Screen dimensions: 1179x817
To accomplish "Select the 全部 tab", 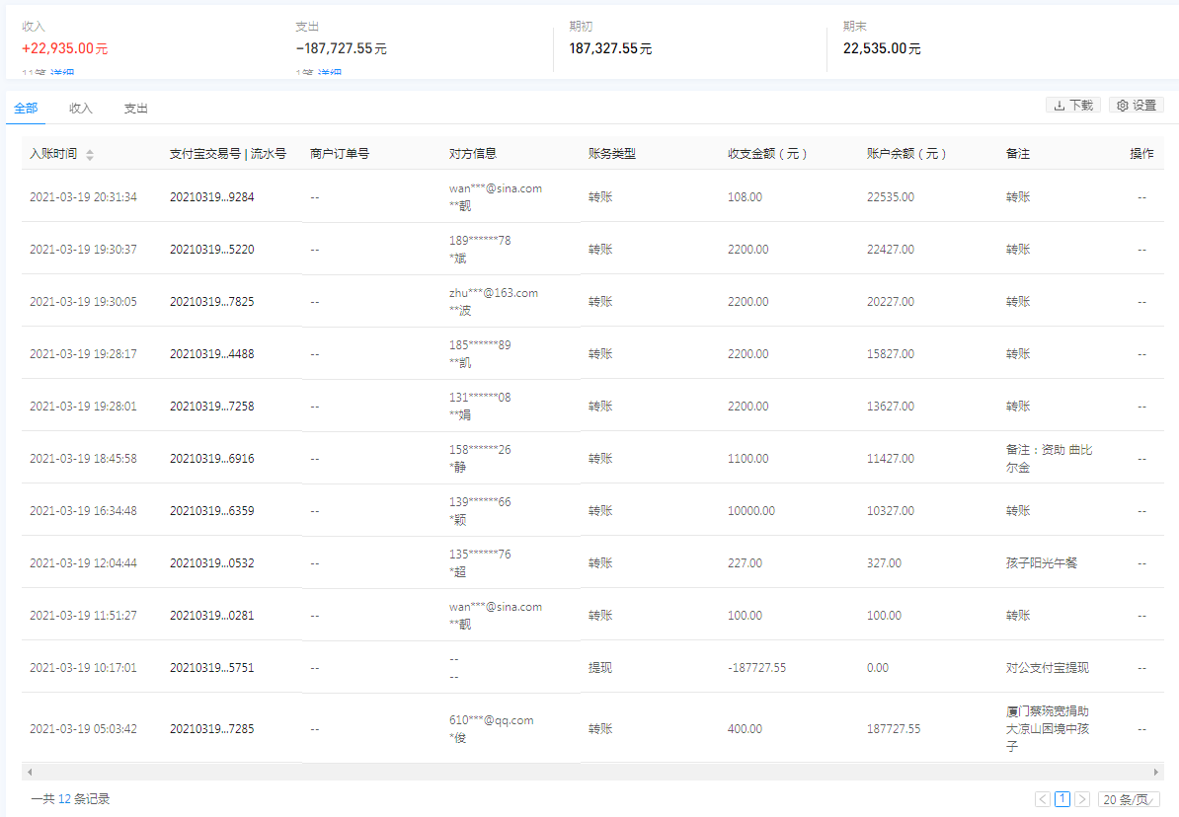I will point(25,109).
